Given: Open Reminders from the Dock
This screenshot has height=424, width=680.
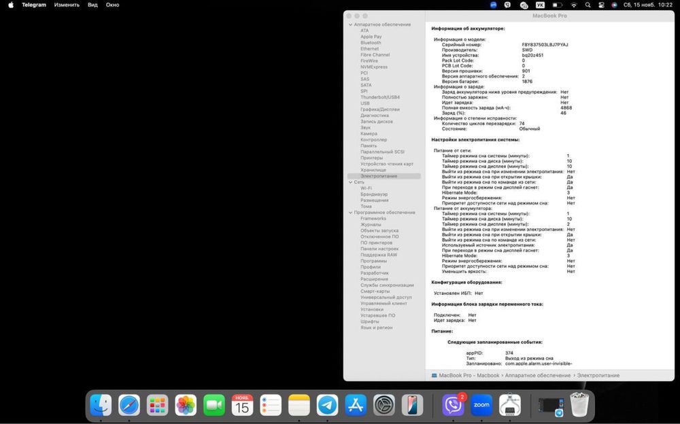Looking at the screenshot, I should (271, 406).
